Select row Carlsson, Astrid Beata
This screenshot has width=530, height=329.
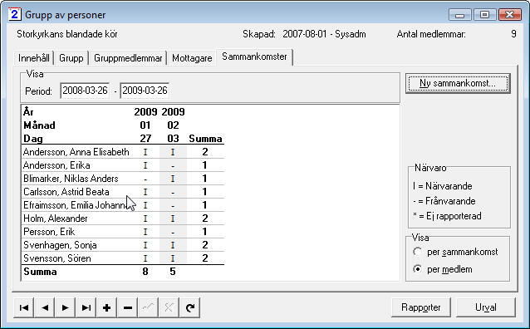[x=123, y=192]
